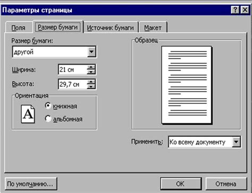Confirm settings with the OK button
This screenshot has width=252, height=193.
coord(181,184)
